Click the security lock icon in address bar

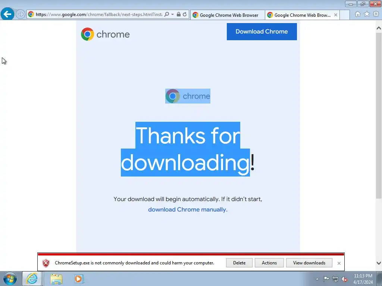point(179,15)
